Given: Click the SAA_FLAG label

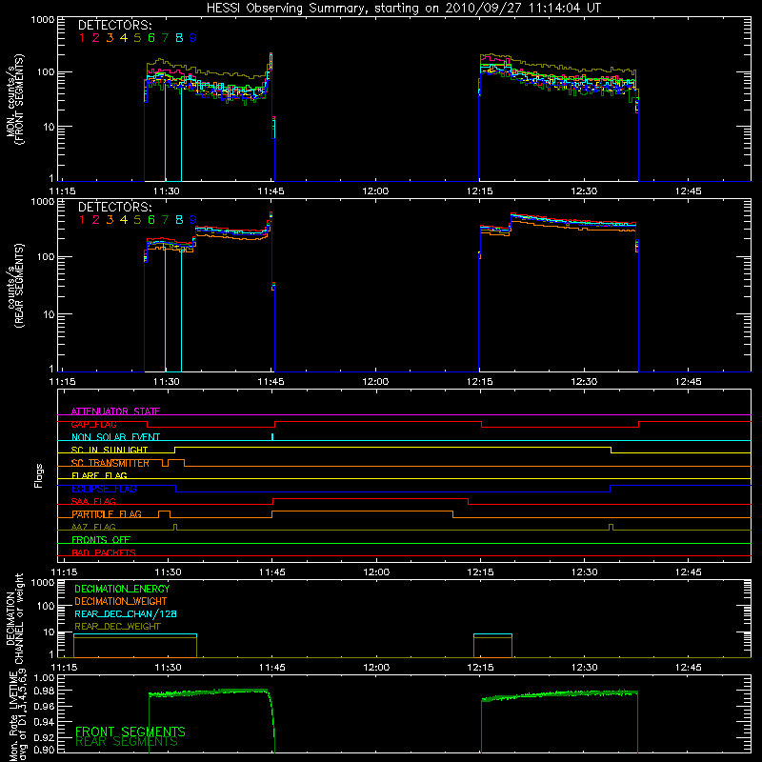Looking at the screenshot, I should (93, 501).
